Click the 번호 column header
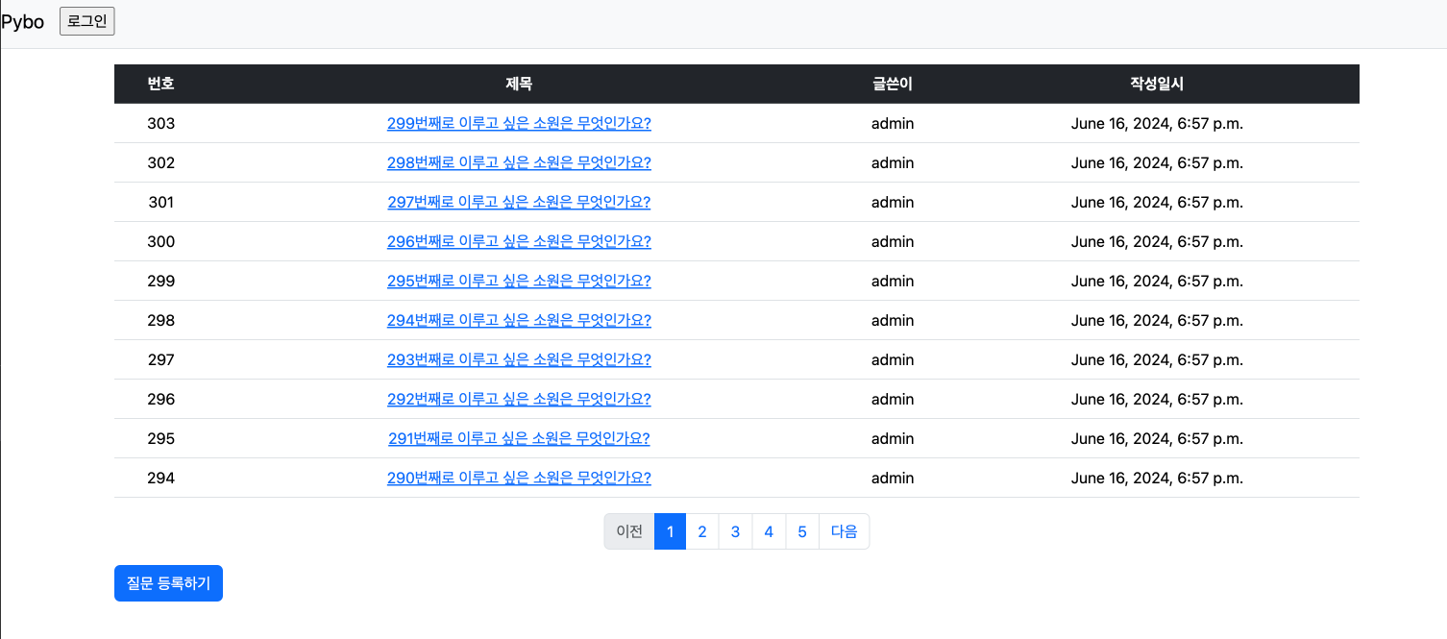Viewport: 1447px width, 639px height. [x=161, y=84]
